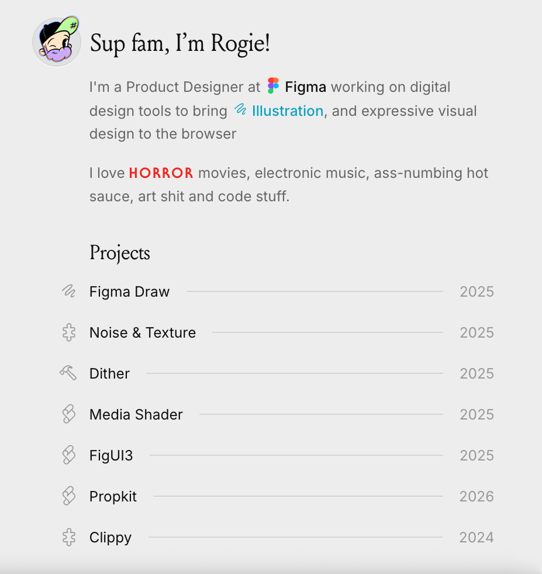Screen dimensions: 542x574
Task: Click the plugin icon next to Propkit
Action: (x=68, y=496)
